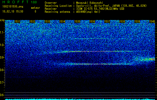Click the Receiving antenna field label
The image size is (157, 100).
57,12
